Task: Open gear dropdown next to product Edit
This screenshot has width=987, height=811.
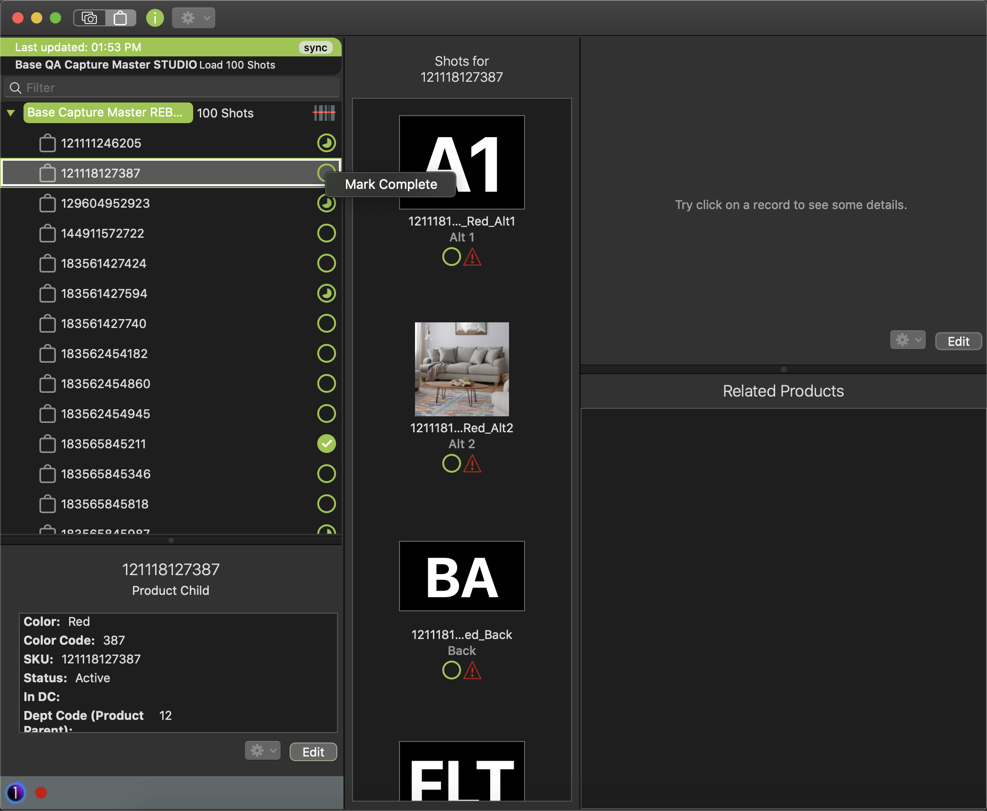Action: 262,751
